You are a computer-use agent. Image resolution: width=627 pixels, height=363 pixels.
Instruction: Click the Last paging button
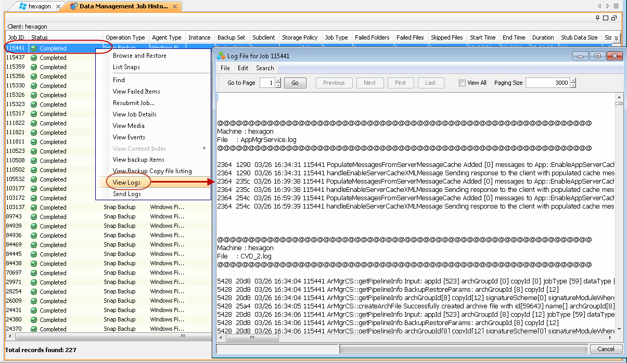click(430, 82)
